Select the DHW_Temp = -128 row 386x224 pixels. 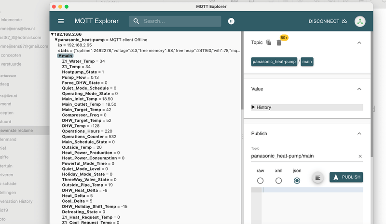(81, 126)
